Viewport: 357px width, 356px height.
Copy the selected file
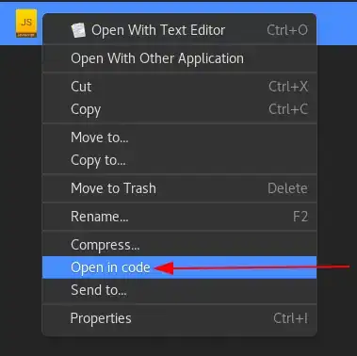tap(179, 109)
